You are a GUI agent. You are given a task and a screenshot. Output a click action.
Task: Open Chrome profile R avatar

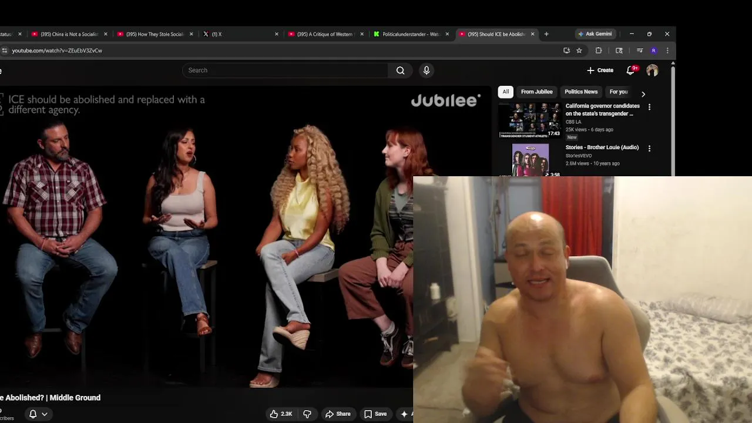coord(653,51)
